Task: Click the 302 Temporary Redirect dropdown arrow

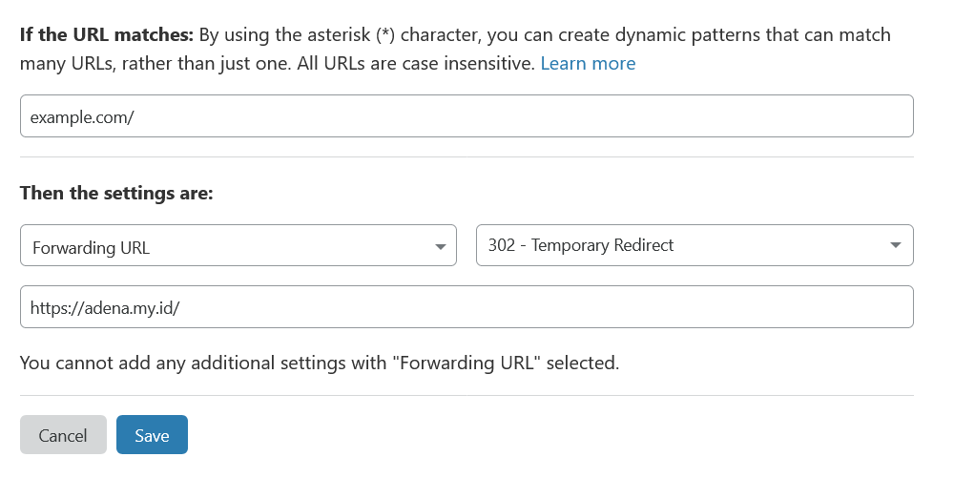Action: [x=895, y=245]
